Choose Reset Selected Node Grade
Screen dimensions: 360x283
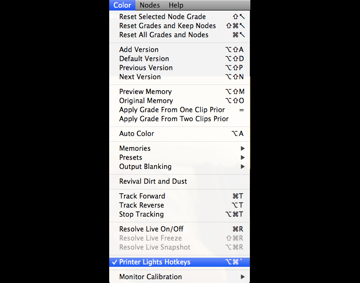pos(163,17)
